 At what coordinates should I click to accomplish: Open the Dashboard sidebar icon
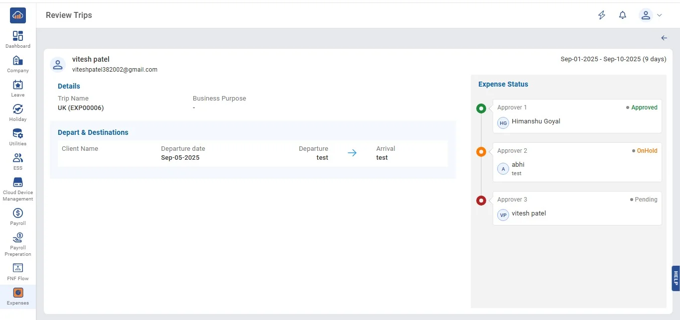coord(18,36)
